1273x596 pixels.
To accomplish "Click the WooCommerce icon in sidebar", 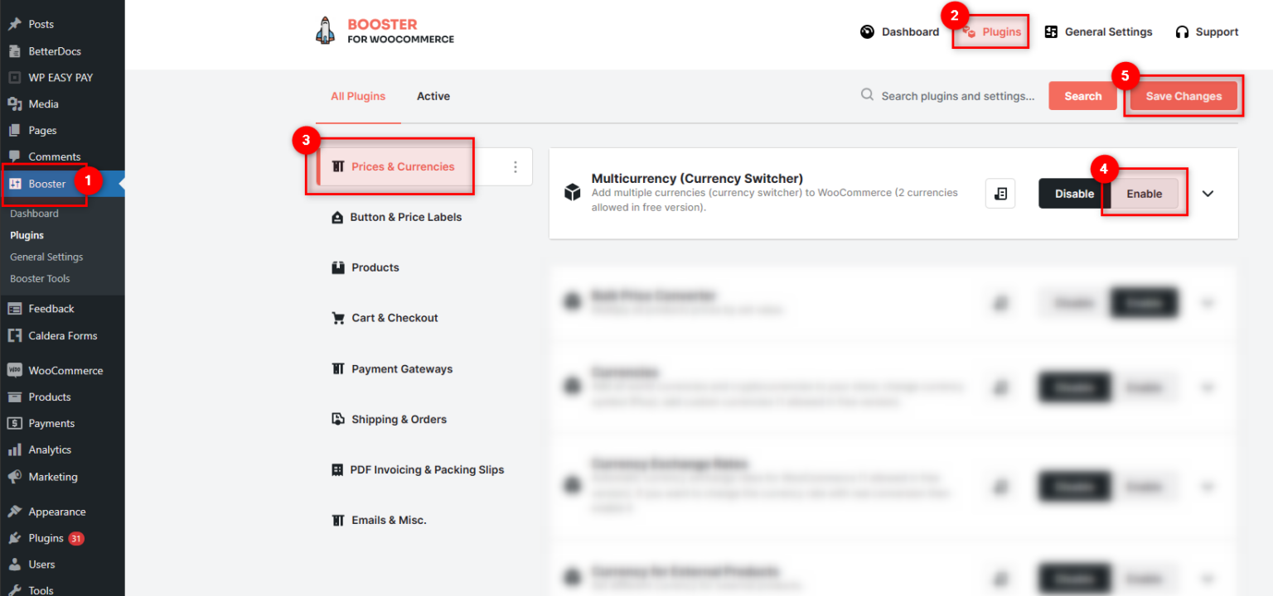I will click(15, 370).
